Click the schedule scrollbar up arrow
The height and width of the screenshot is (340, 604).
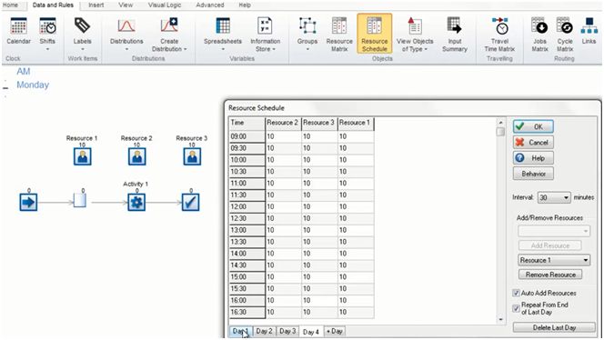500,123
